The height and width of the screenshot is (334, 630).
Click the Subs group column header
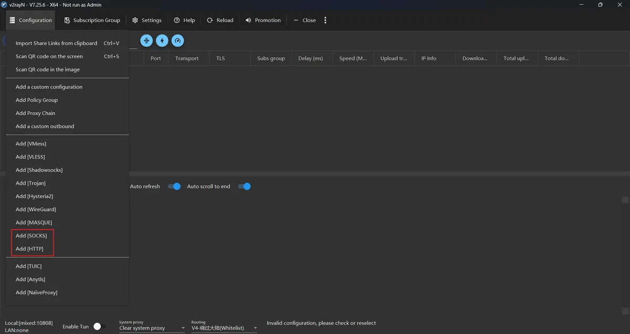click(271, 58)
